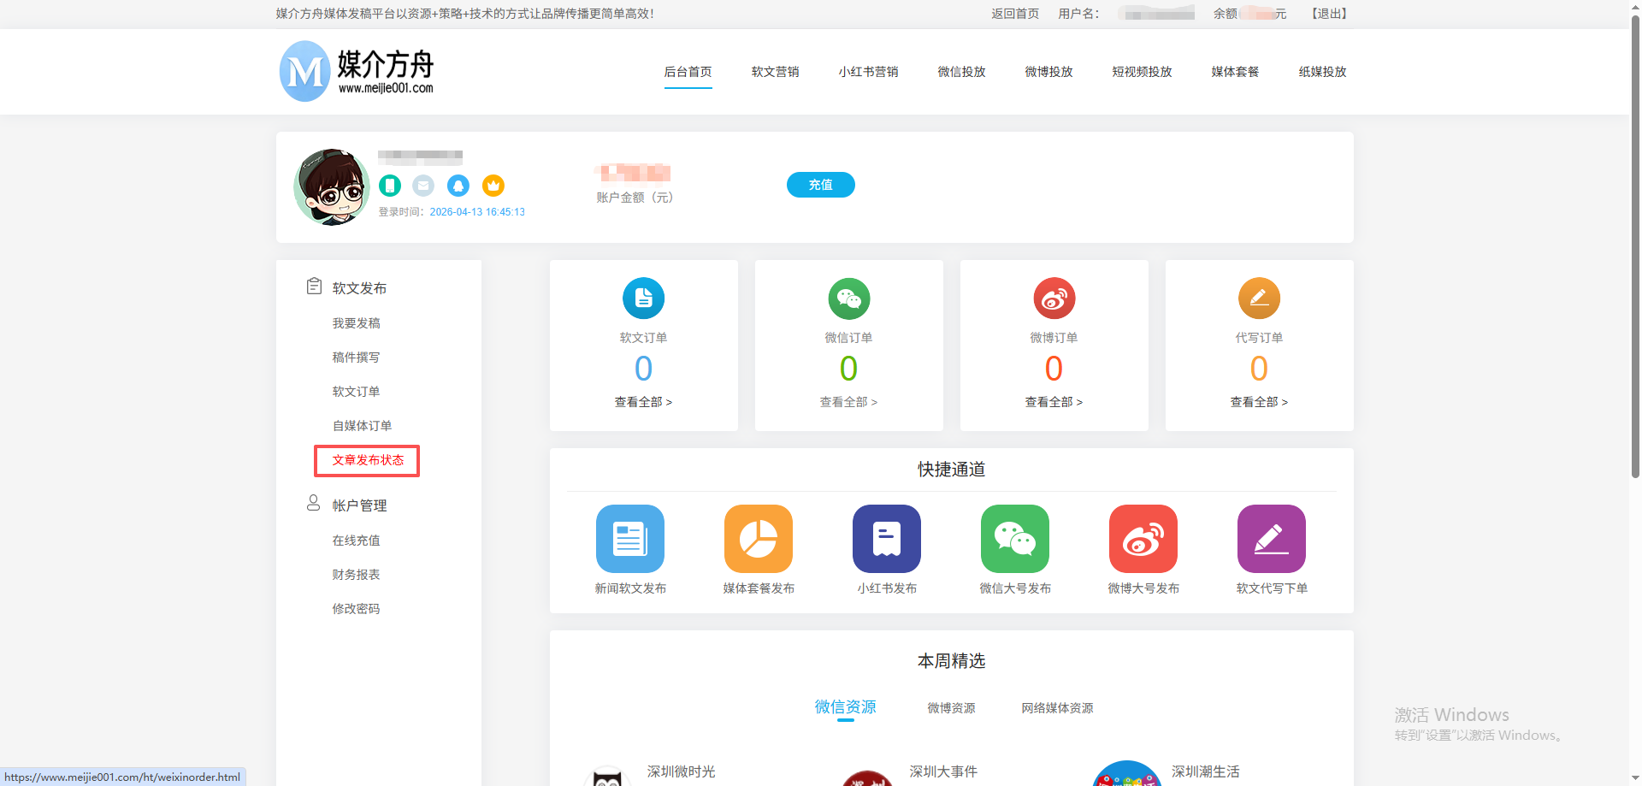Switch to the 网络媒体资源 tab
1642x786 pixels.
(1057, 708)
